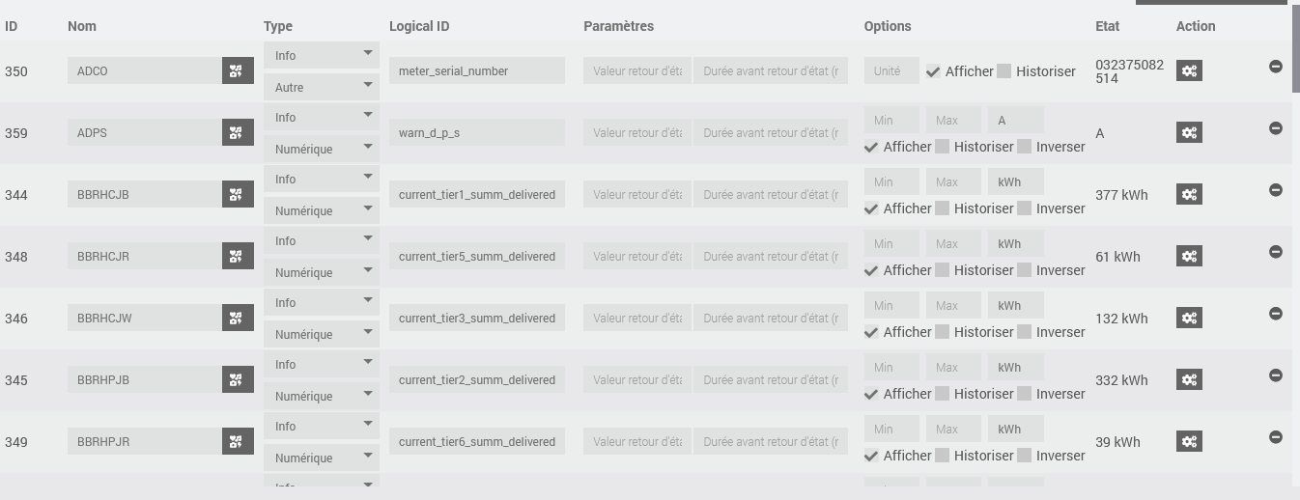Screen dimensions: 1300x500
Task: Remove the ADCO command with minus icon
Action: 1276,67
